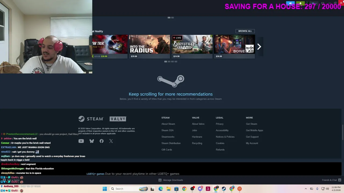344x193 pixels.
Task: Open Steam's YouTube channel icon
Action: (81, 141)
